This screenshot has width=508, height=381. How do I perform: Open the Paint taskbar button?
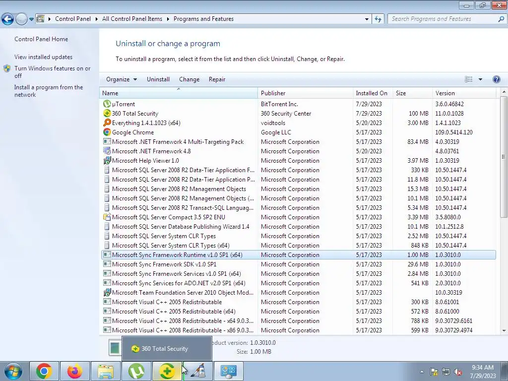(x=197, y=371)
